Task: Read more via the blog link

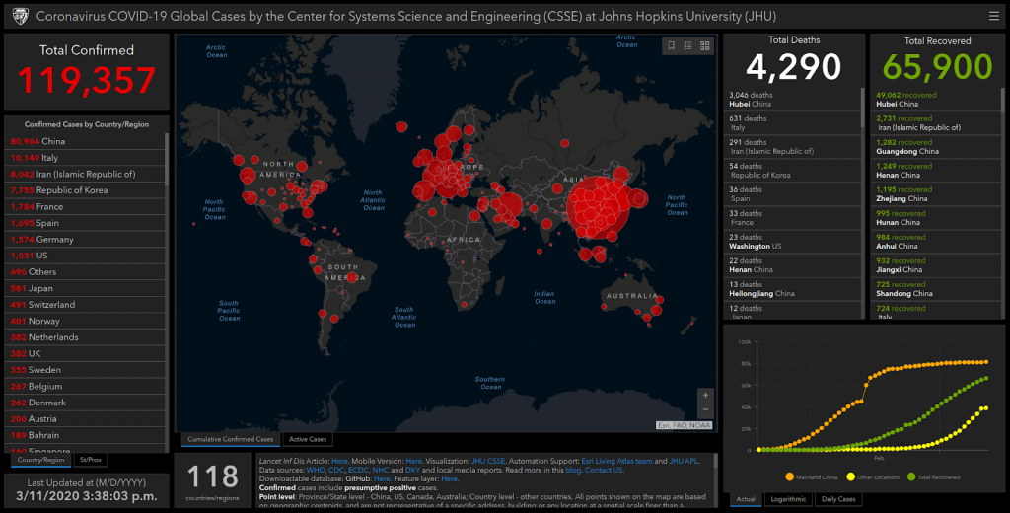Action: tap(573, 470)
